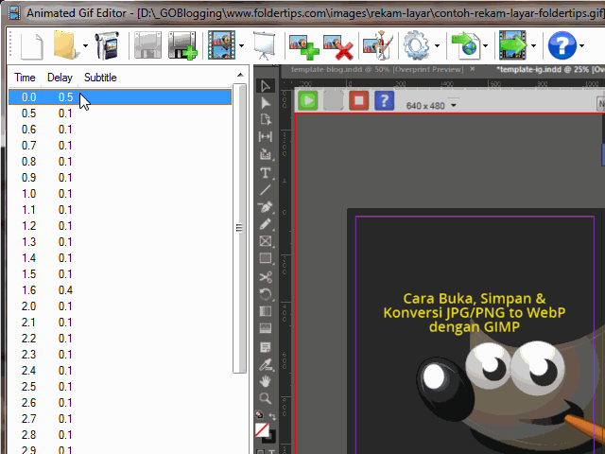Select the InDesign Selection tool arrow

[x=266, y=86]
